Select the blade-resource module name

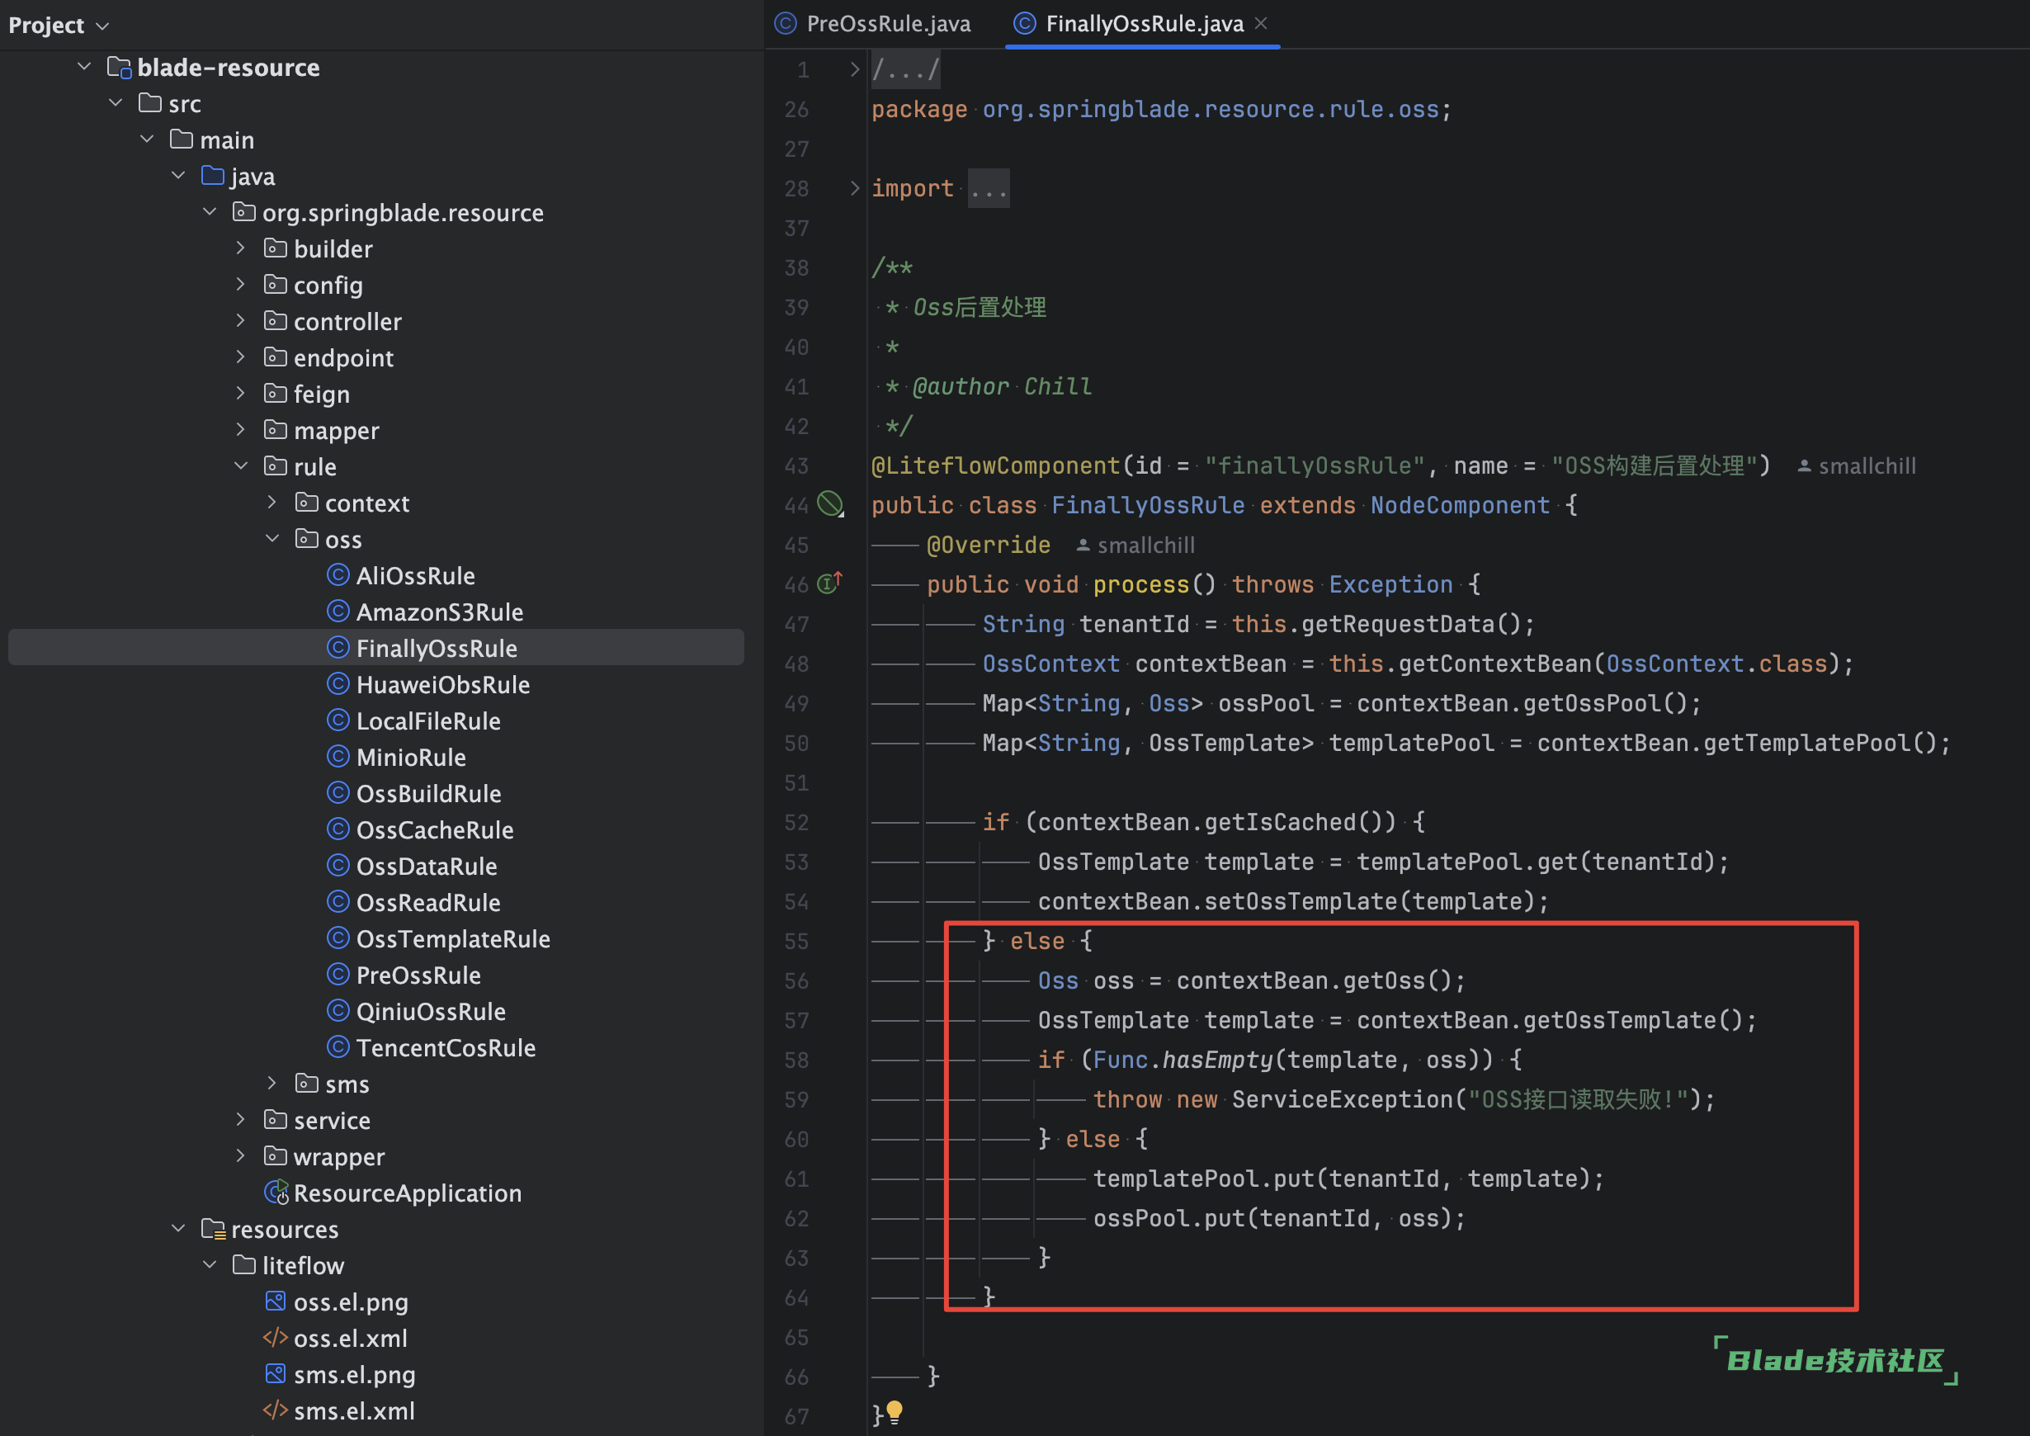(228, 67)
